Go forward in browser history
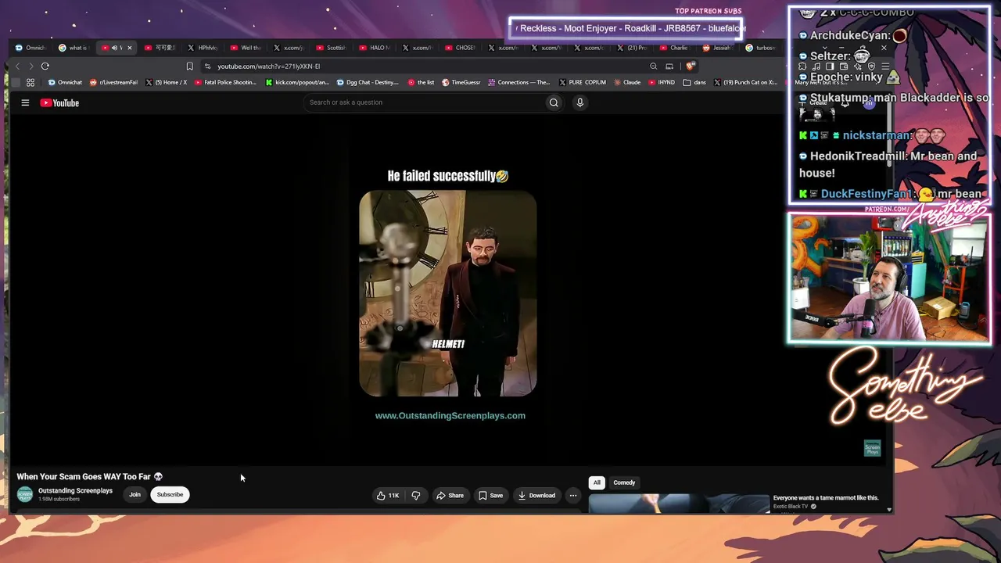Image resolution: width=1001 pixels, height=563 pixels. pos(30,66)
